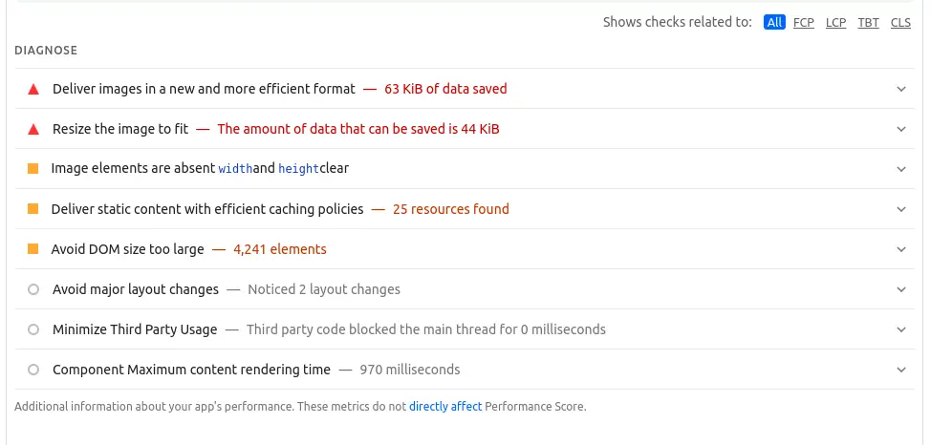Show only CLS related checks
Viewport: 931px width, 445px height.
tap(900, 22)
